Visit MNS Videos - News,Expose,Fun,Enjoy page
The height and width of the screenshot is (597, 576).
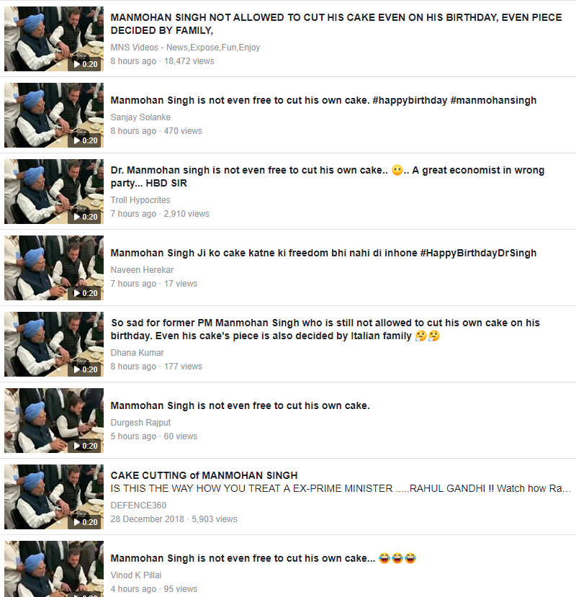click(x=186, y=48)
